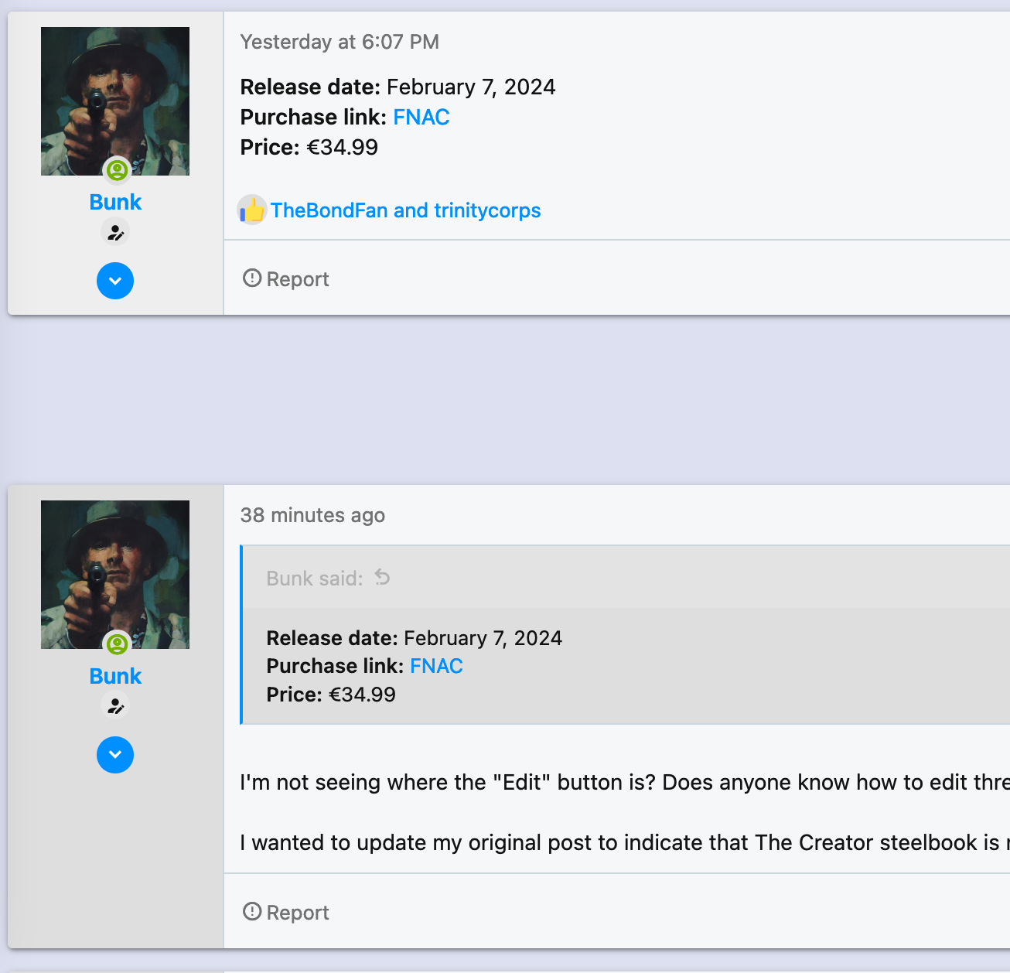Click the thumbs-up like reaction icon
1010x973 pixels.
252,210
